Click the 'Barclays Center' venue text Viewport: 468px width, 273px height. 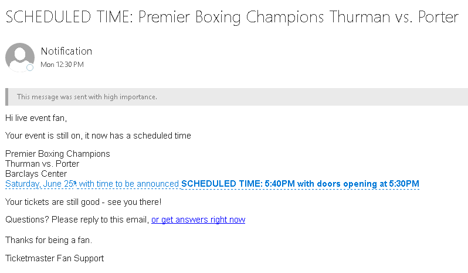(x=36, y=174)
